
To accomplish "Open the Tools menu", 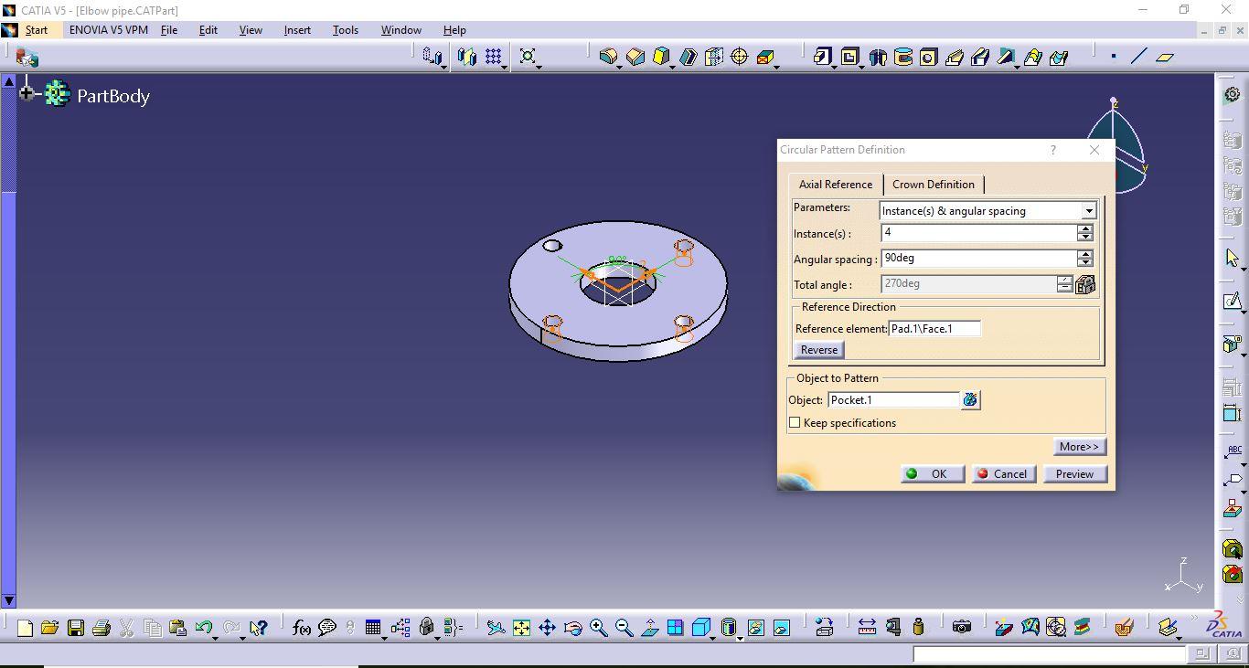I will pyautogui.click(x=345, y=30).
